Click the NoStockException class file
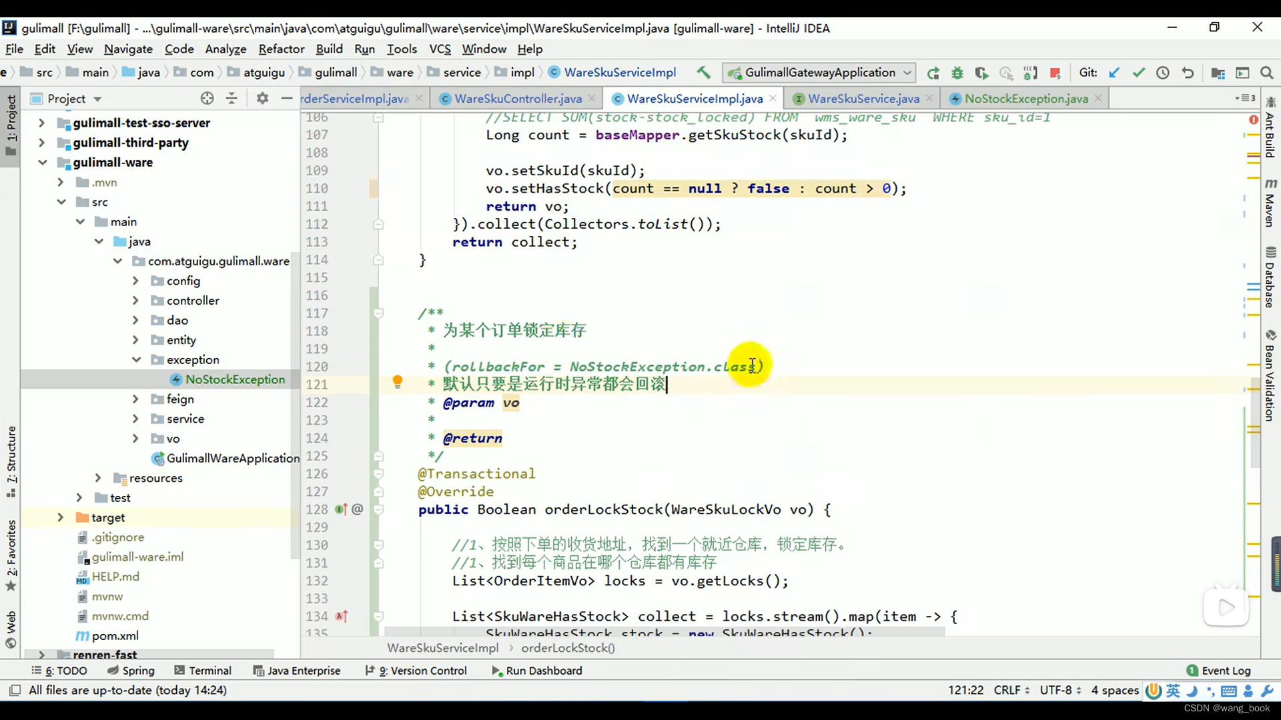The height and width of the screenshot is (720, 1281). (234, 379)
